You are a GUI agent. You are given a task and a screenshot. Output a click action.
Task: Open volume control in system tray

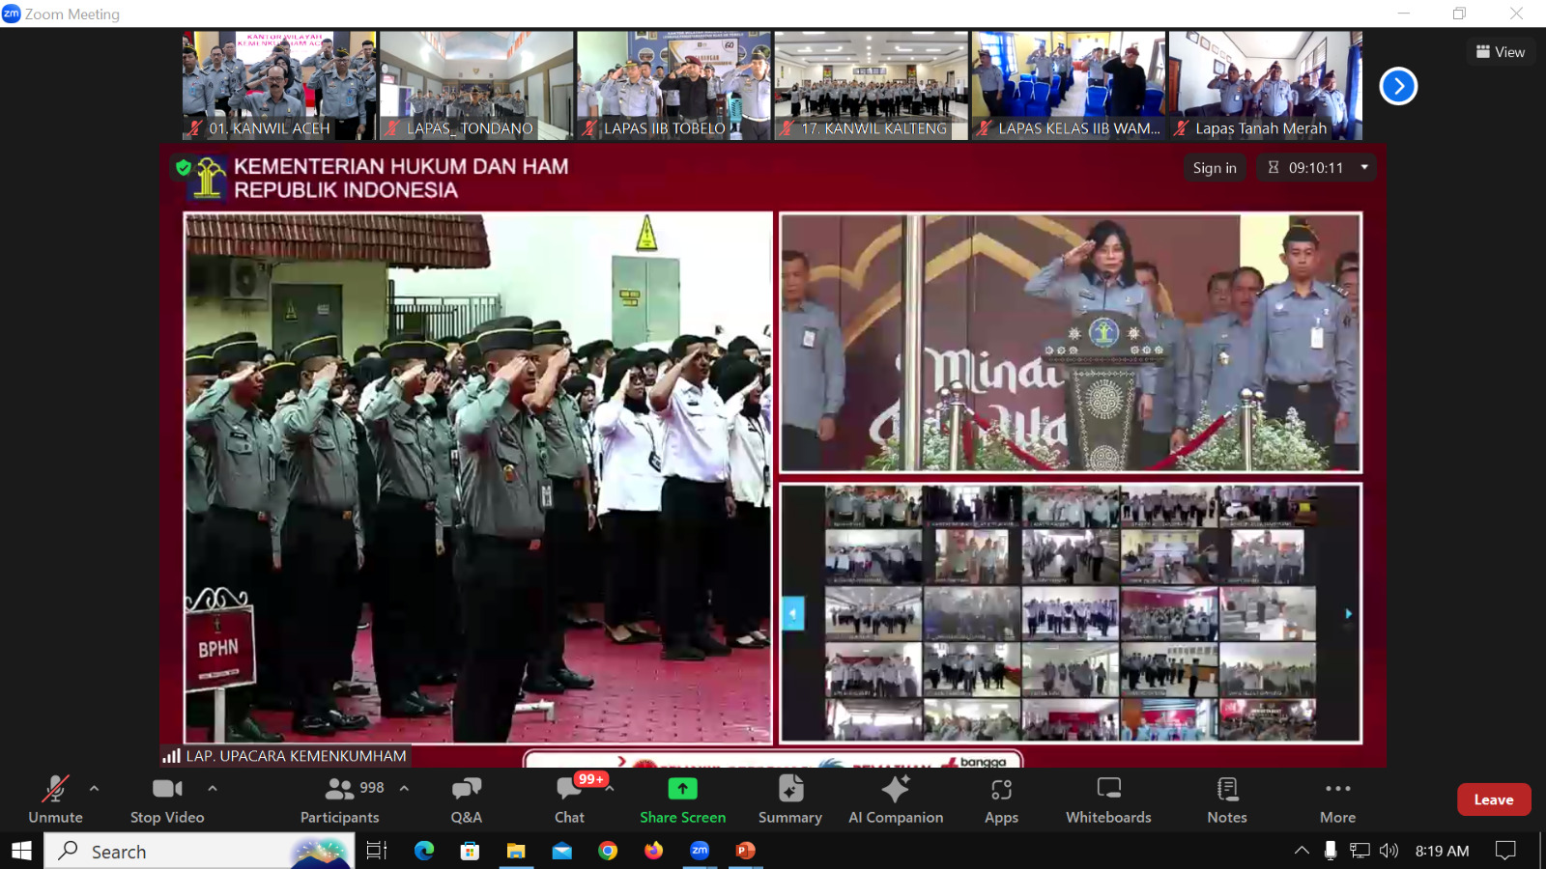(1389, 851)
